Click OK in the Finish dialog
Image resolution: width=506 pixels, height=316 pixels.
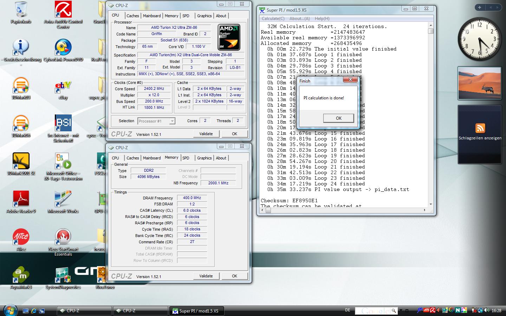click(x=338, y=118)
